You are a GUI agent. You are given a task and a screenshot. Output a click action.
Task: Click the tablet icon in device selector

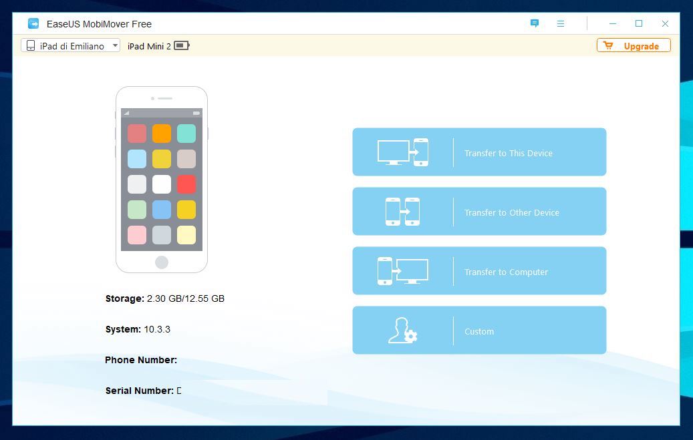(31, 45)
